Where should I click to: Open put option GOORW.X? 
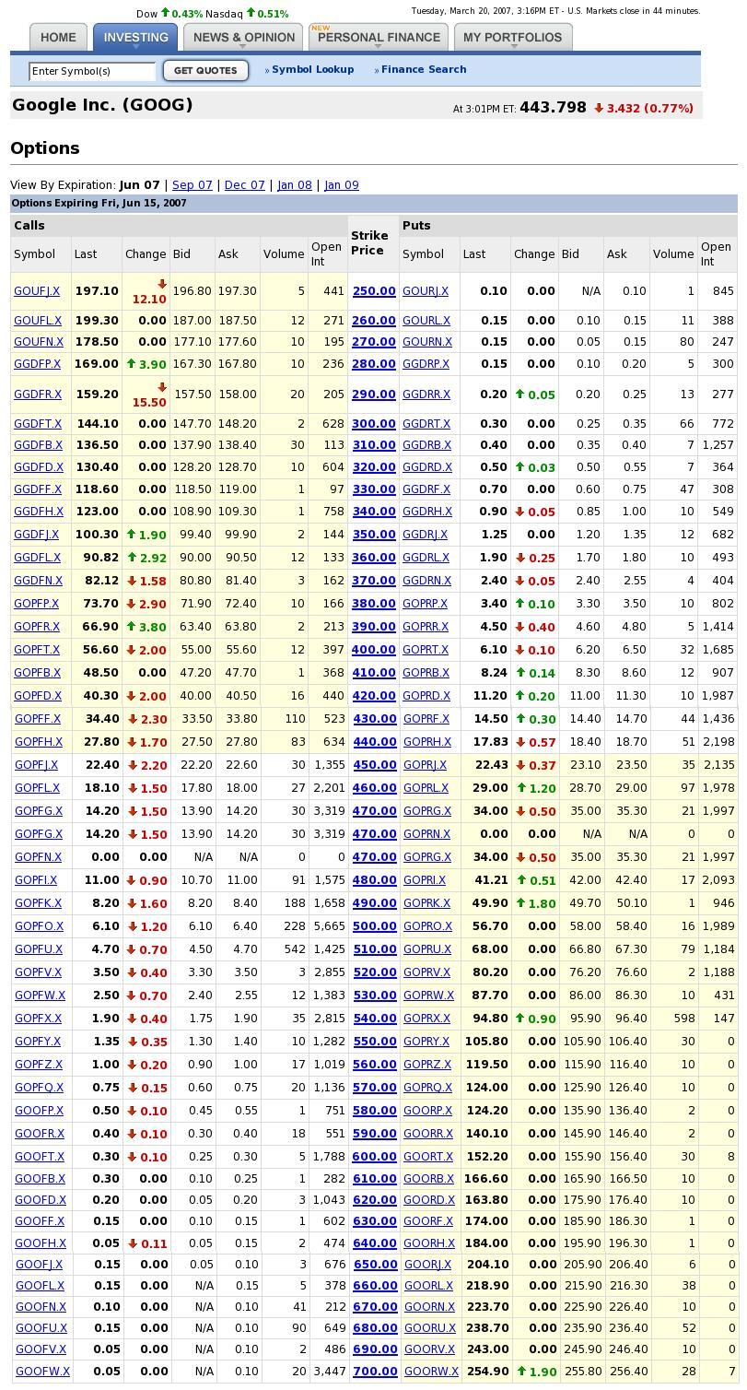click(x=431, y=1372)
